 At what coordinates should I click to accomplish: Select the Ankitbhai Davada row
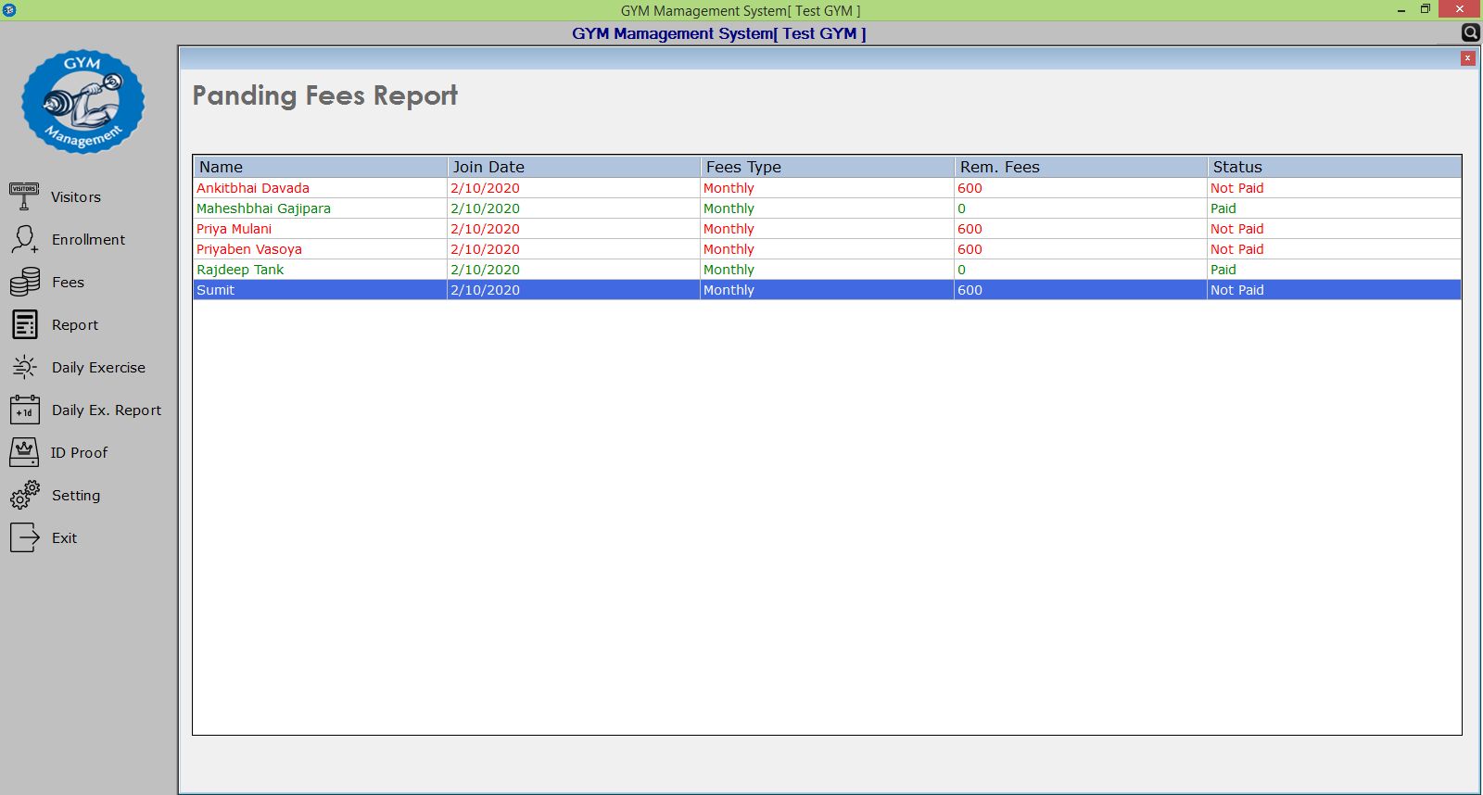[253, 188]
